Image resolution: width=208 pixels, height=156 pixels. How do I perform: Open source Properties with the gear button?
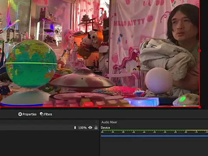[x=27, y=114]
